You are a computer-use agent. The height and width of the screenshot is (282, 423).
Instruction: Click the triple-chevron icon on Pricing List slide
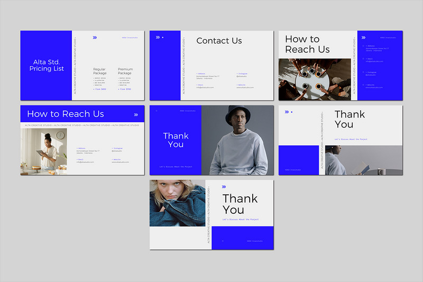95,38
